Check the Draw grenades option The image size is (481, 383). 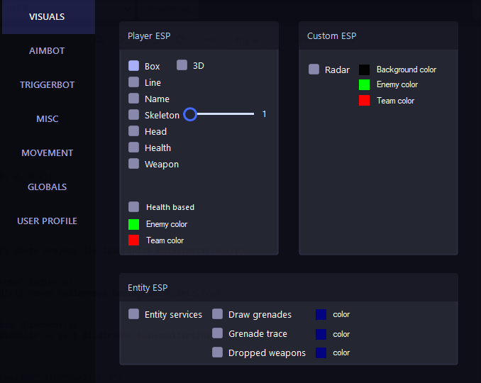(217, 314)
